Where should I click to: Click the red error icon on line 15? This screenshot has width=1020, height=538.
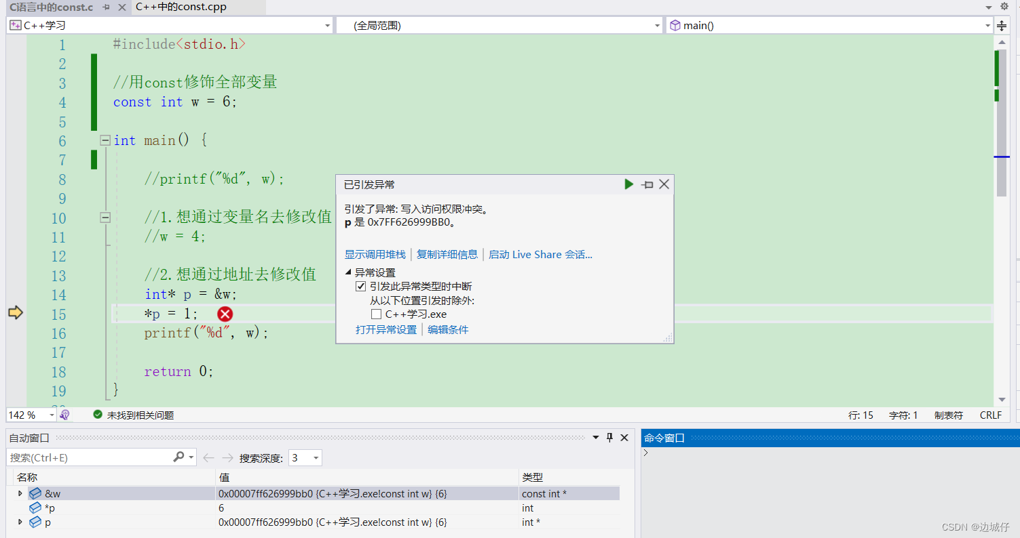pyautogui.click(x=224, y=314)
